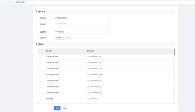Tick checkbox for EAS_ActiveUsers_3h row

[41, 87]
